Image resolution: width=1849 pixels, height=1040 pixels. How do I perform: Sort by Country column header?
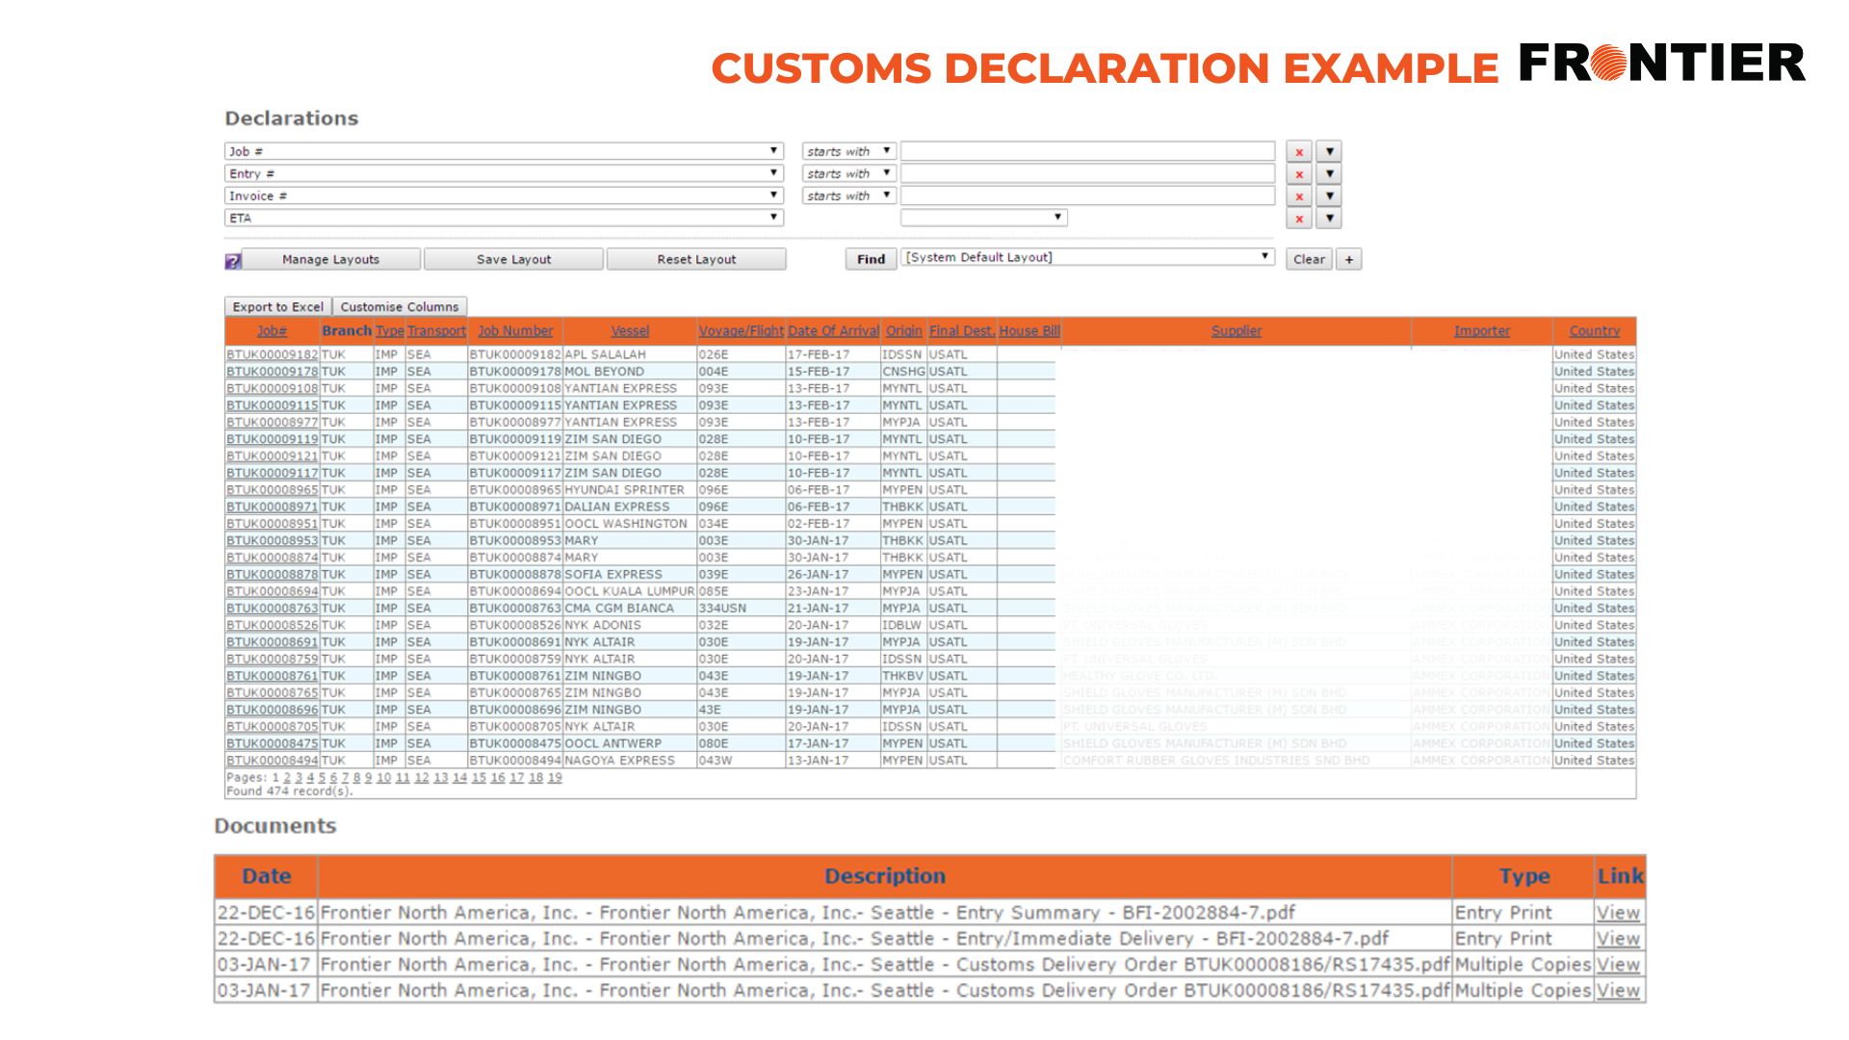1594,330
